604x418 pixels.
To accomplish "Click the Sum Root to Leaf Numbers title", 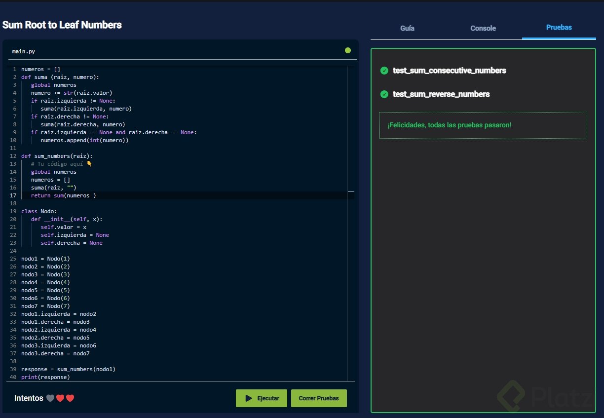I will coord(62,25).
